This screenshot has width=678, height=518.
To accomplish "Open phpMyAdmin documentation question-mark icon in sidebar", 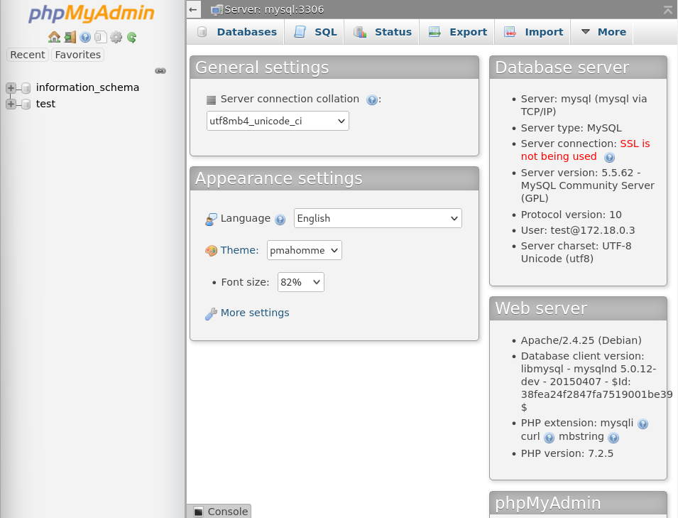I will (x=85, y=37).
